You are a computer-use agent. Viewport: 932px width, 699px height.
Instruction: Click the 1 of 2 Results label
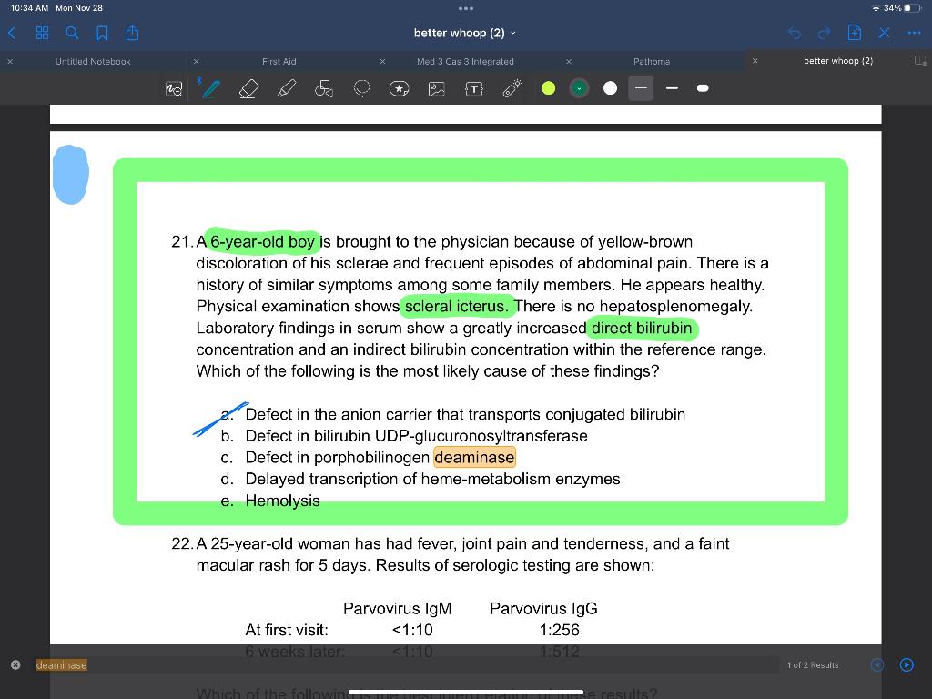point(813,665)
